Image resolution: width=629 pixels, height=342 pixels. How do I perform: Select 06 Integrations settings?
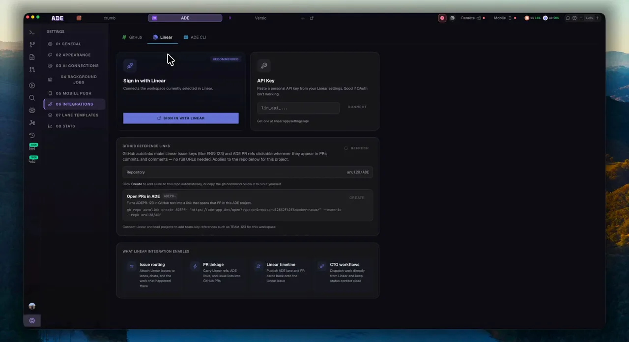click(74, 104)
